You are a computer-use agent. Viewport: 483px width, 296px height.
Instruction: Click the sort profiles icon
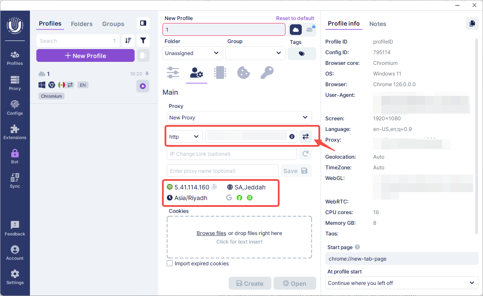[x=128, y=41]
